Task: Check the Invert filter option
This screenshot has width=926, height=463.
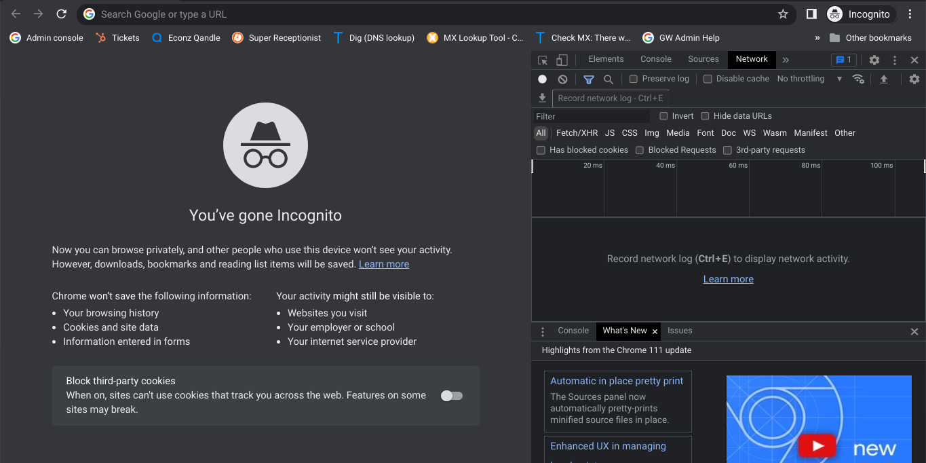Action: point(663,116)
